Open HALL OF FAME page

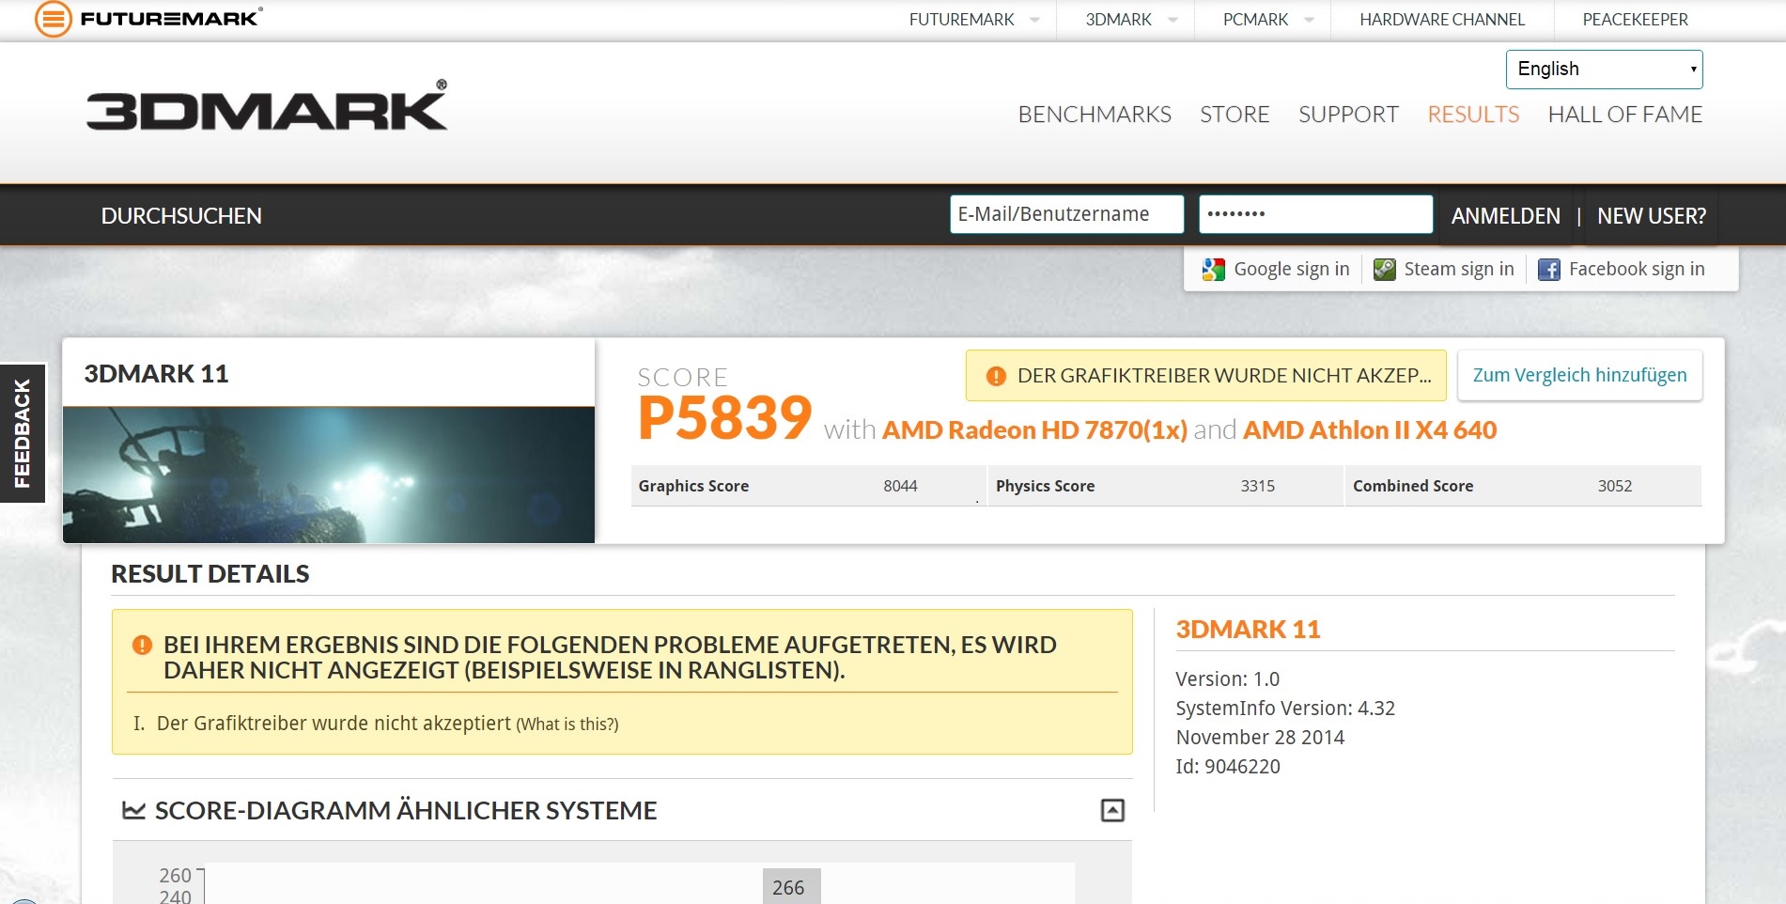[x=1624, y=115]
